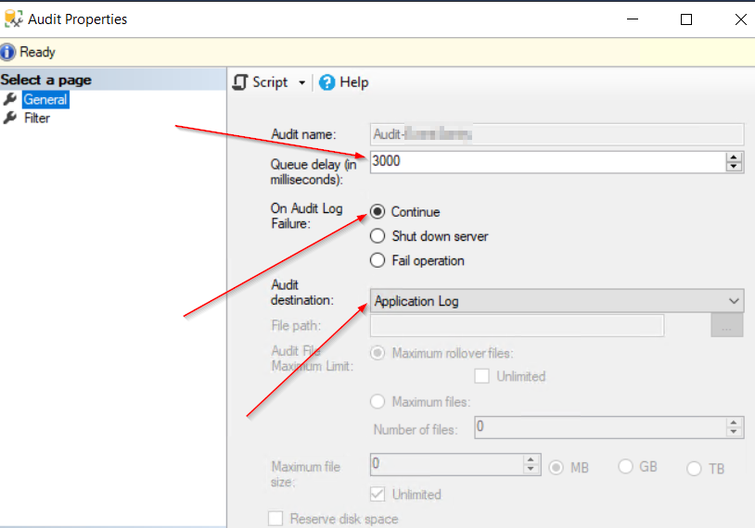755x528 pixels.
Task: Click the File path browse button
Action: [727, 325]
